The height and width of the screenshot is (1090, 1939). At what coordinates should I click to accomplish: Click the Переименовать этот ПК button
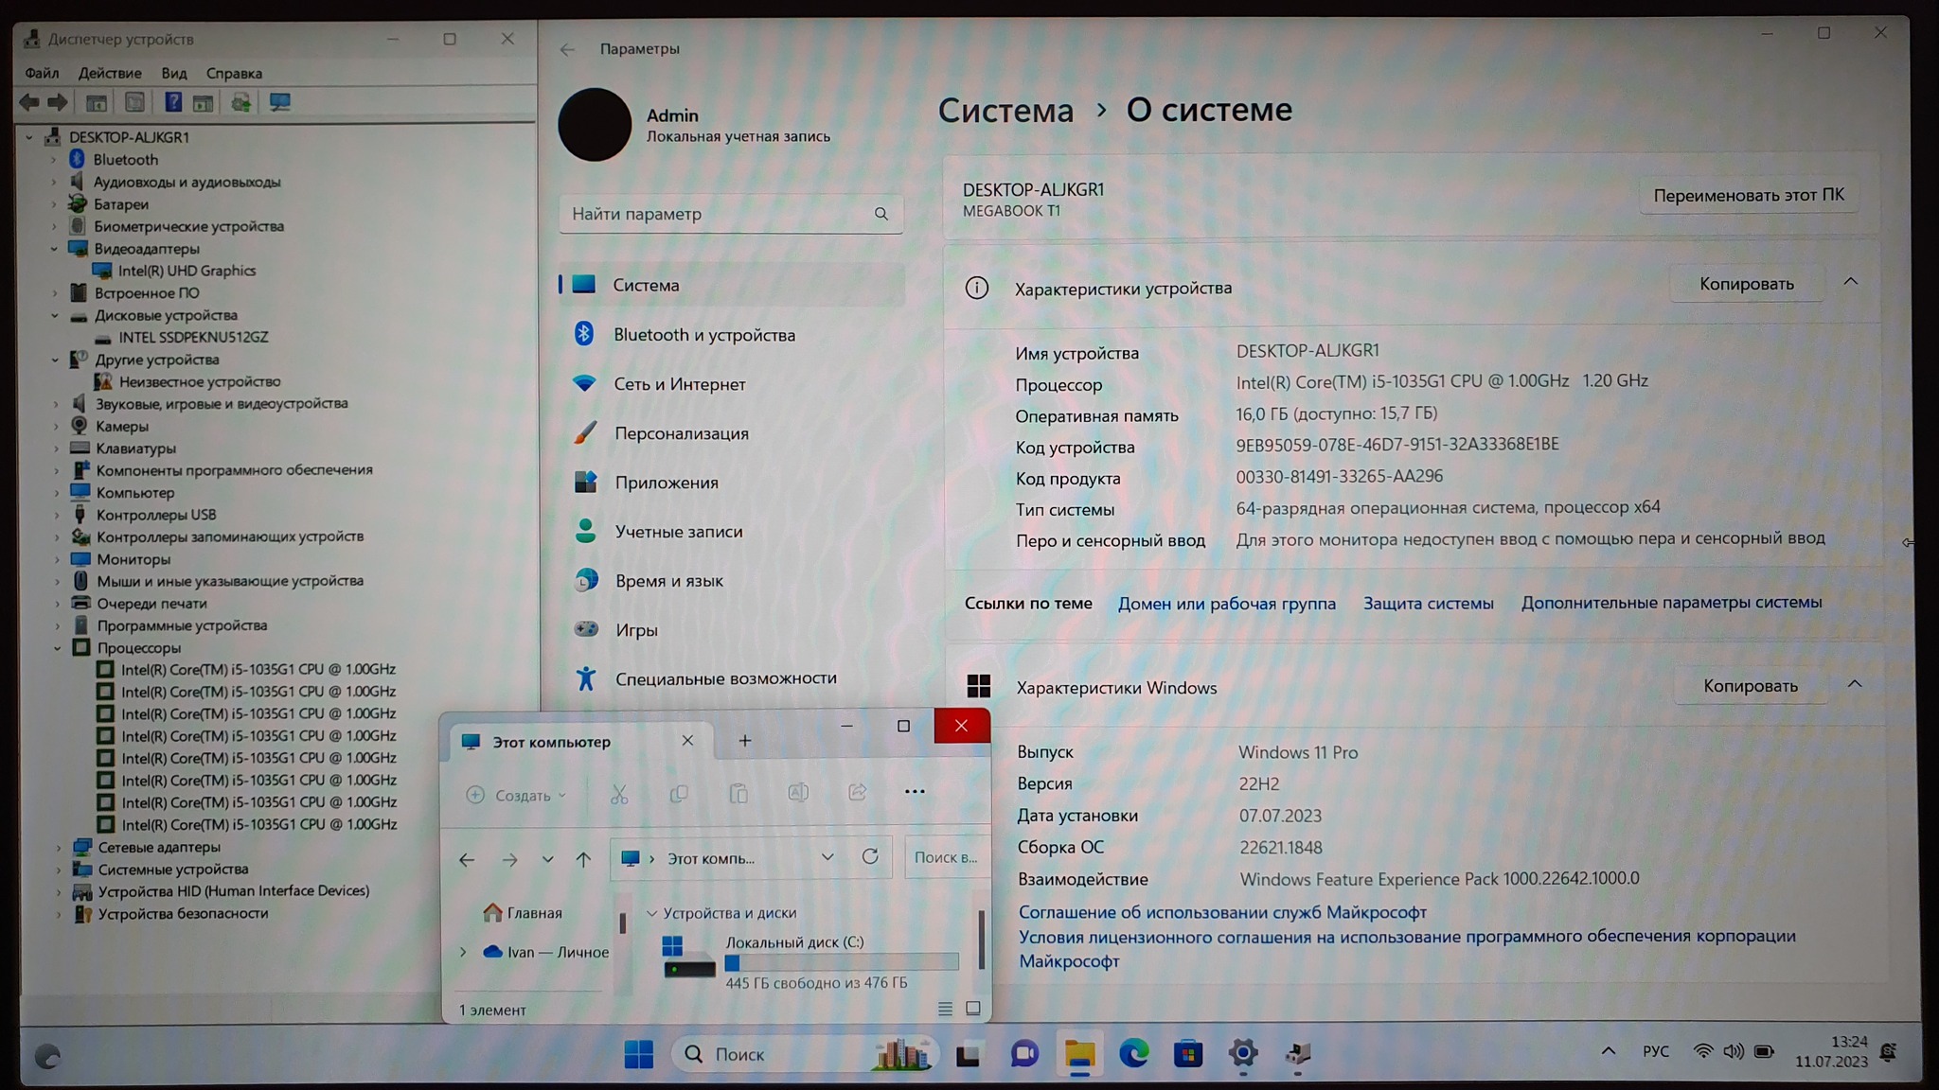(1748, 195)
